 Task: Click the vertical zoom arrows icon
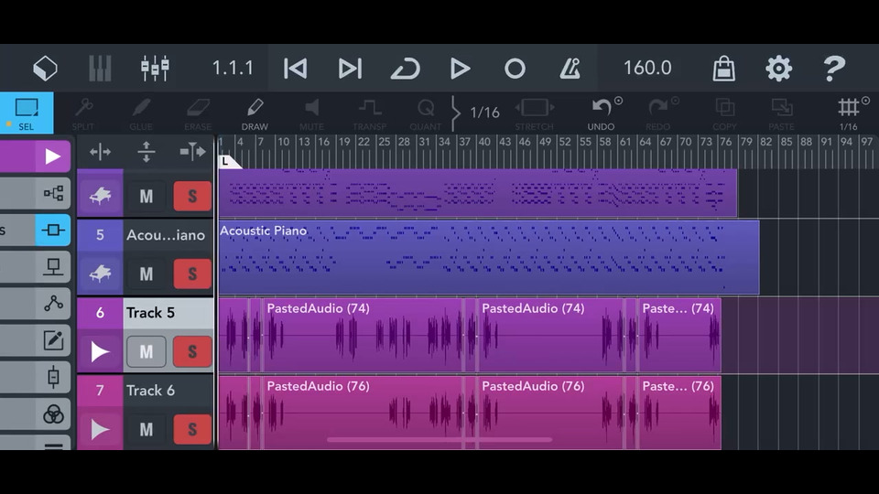click(x=146, y=152)
